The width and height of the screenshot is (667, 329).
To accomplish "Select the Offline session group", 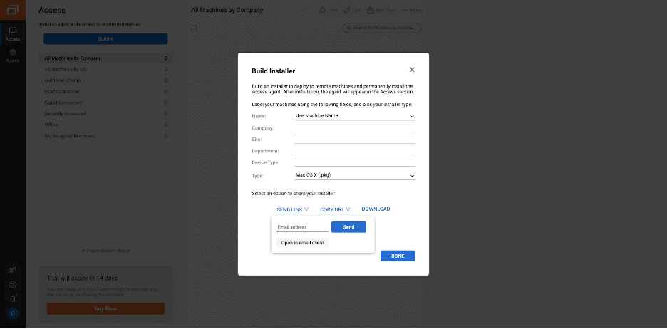I will click(x=53, y=125).
